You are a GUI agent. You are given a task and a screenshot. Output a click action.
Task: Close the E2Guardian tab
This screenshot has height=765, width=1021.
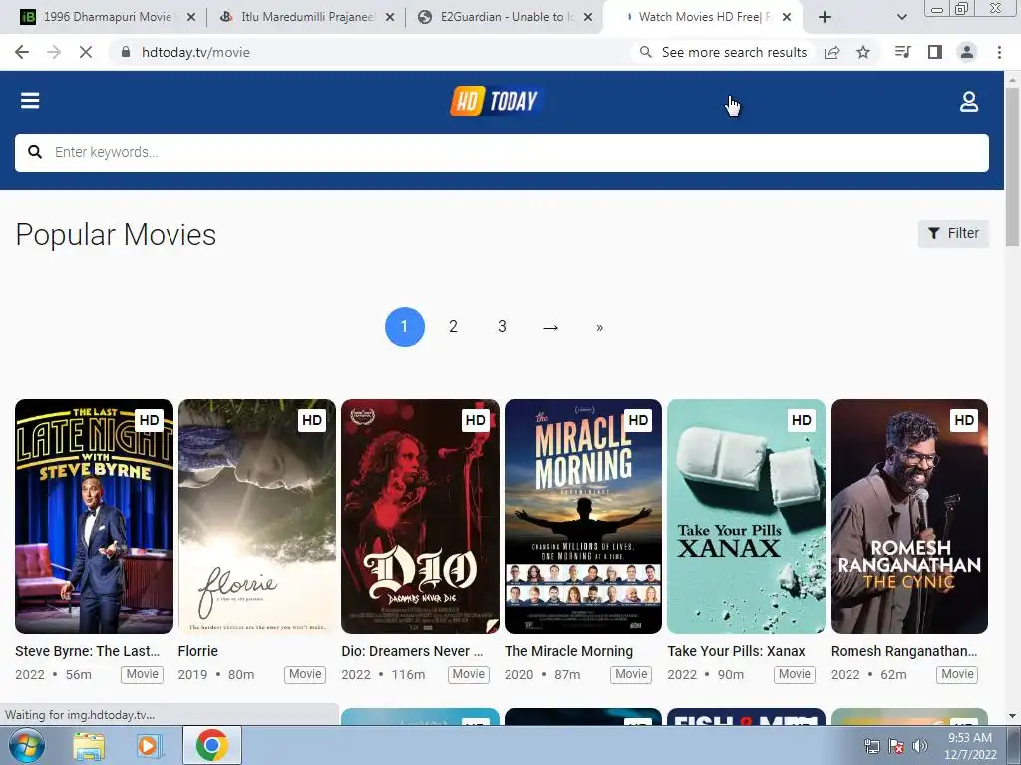point(588,18)
